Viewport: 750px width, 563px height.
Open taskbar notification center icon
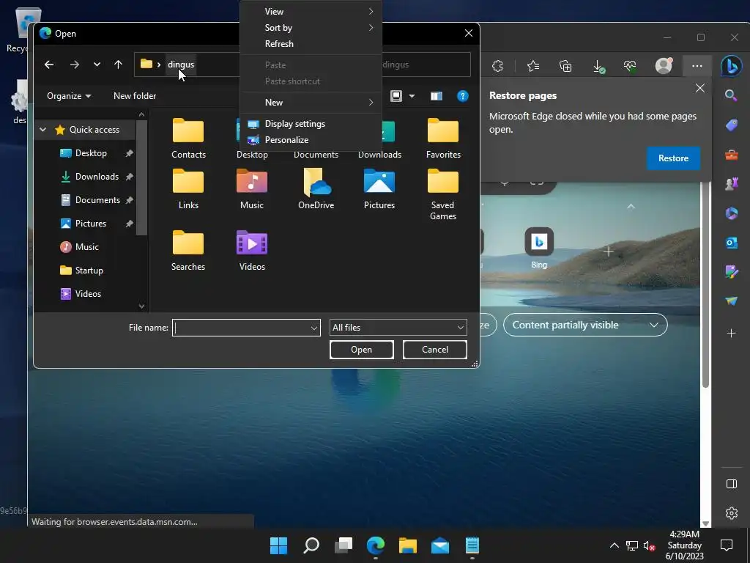tap(727, 545)
